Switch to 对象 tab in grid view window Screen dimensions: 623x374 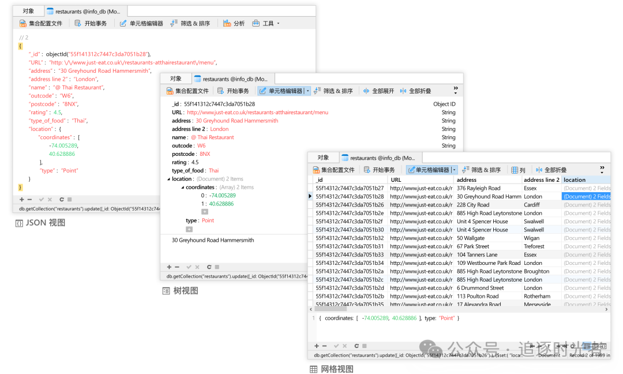tap(323, 158)
